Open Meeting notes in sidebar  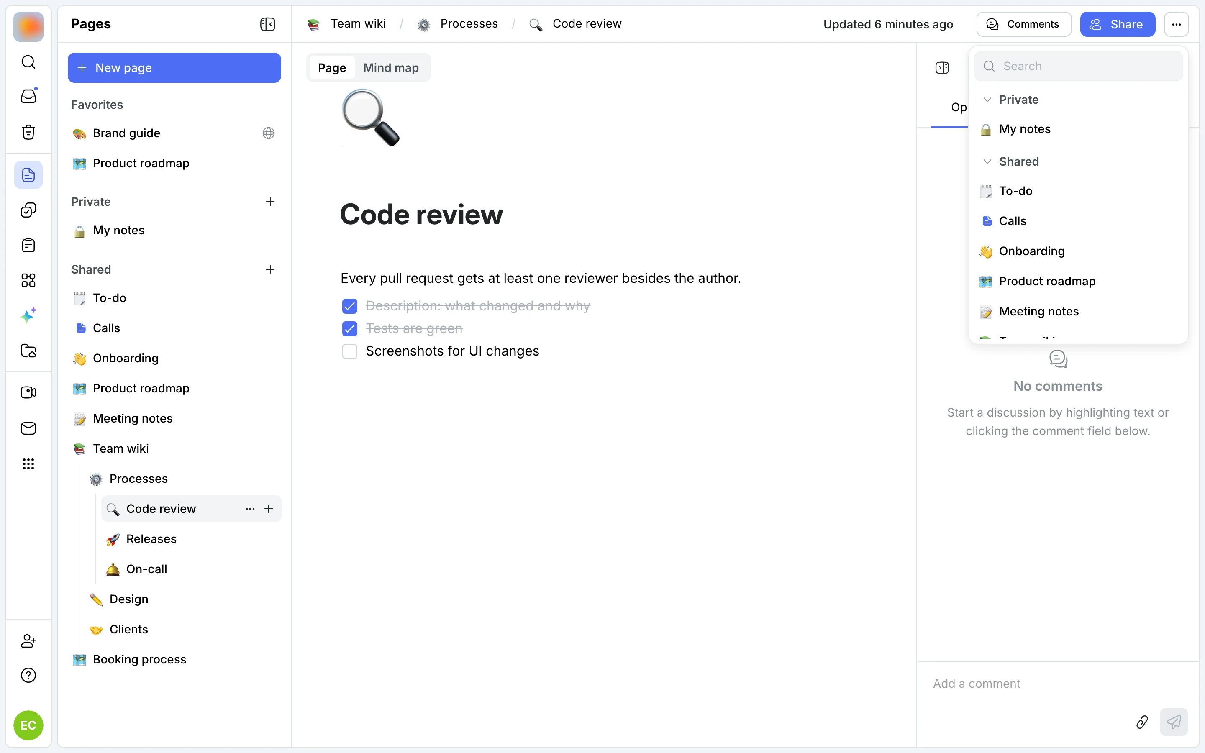point(174,418)
